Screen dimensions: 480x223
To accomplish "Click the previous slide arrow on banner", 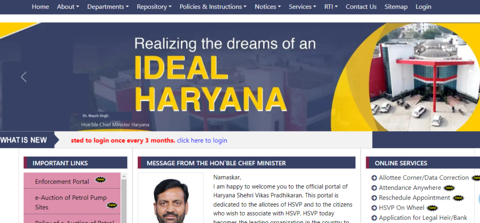I will pyautogui.click(x=23, y=77).
